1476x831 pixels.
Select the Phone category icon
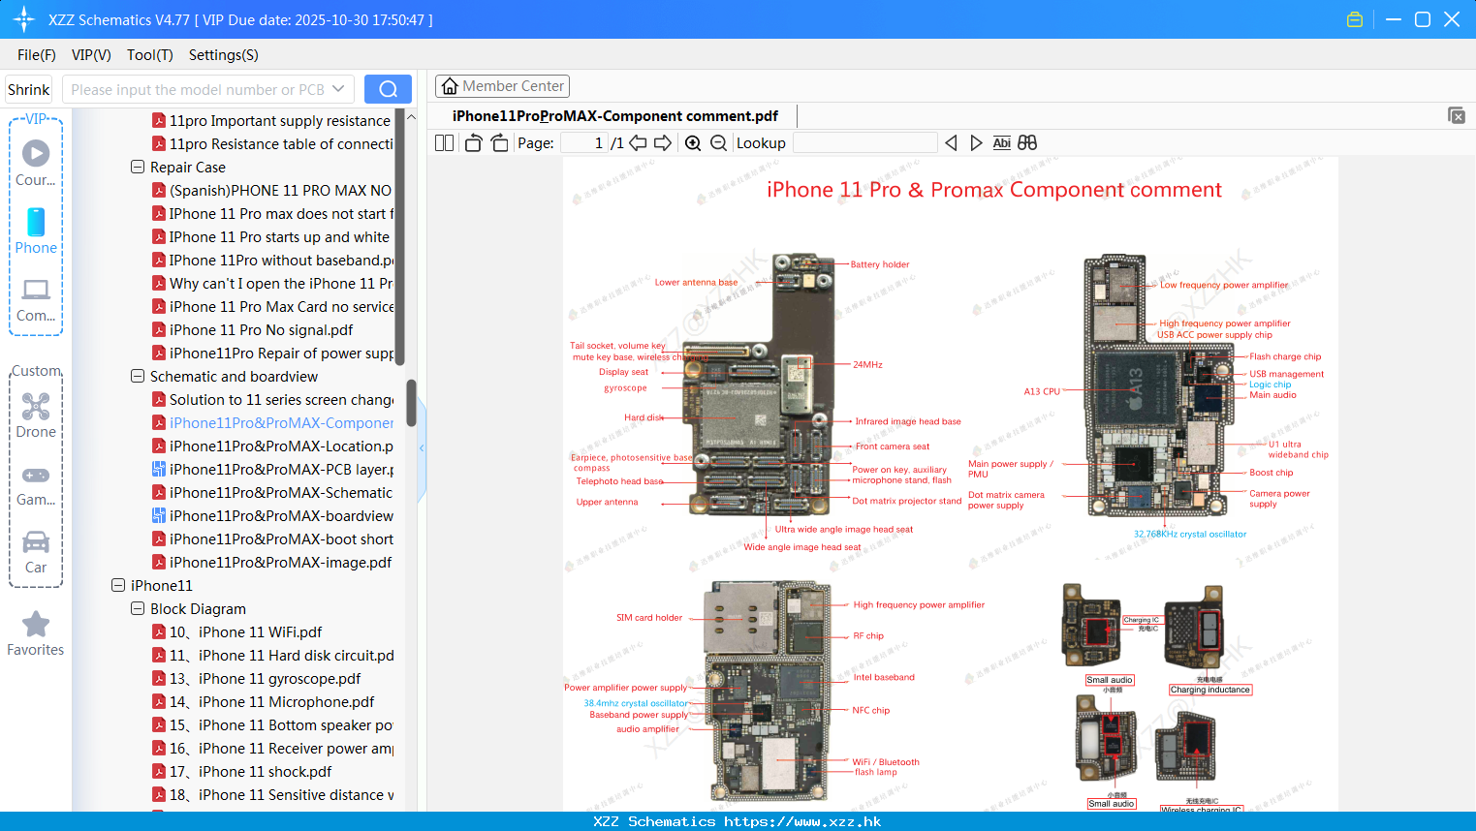click(x=36, y=231)
